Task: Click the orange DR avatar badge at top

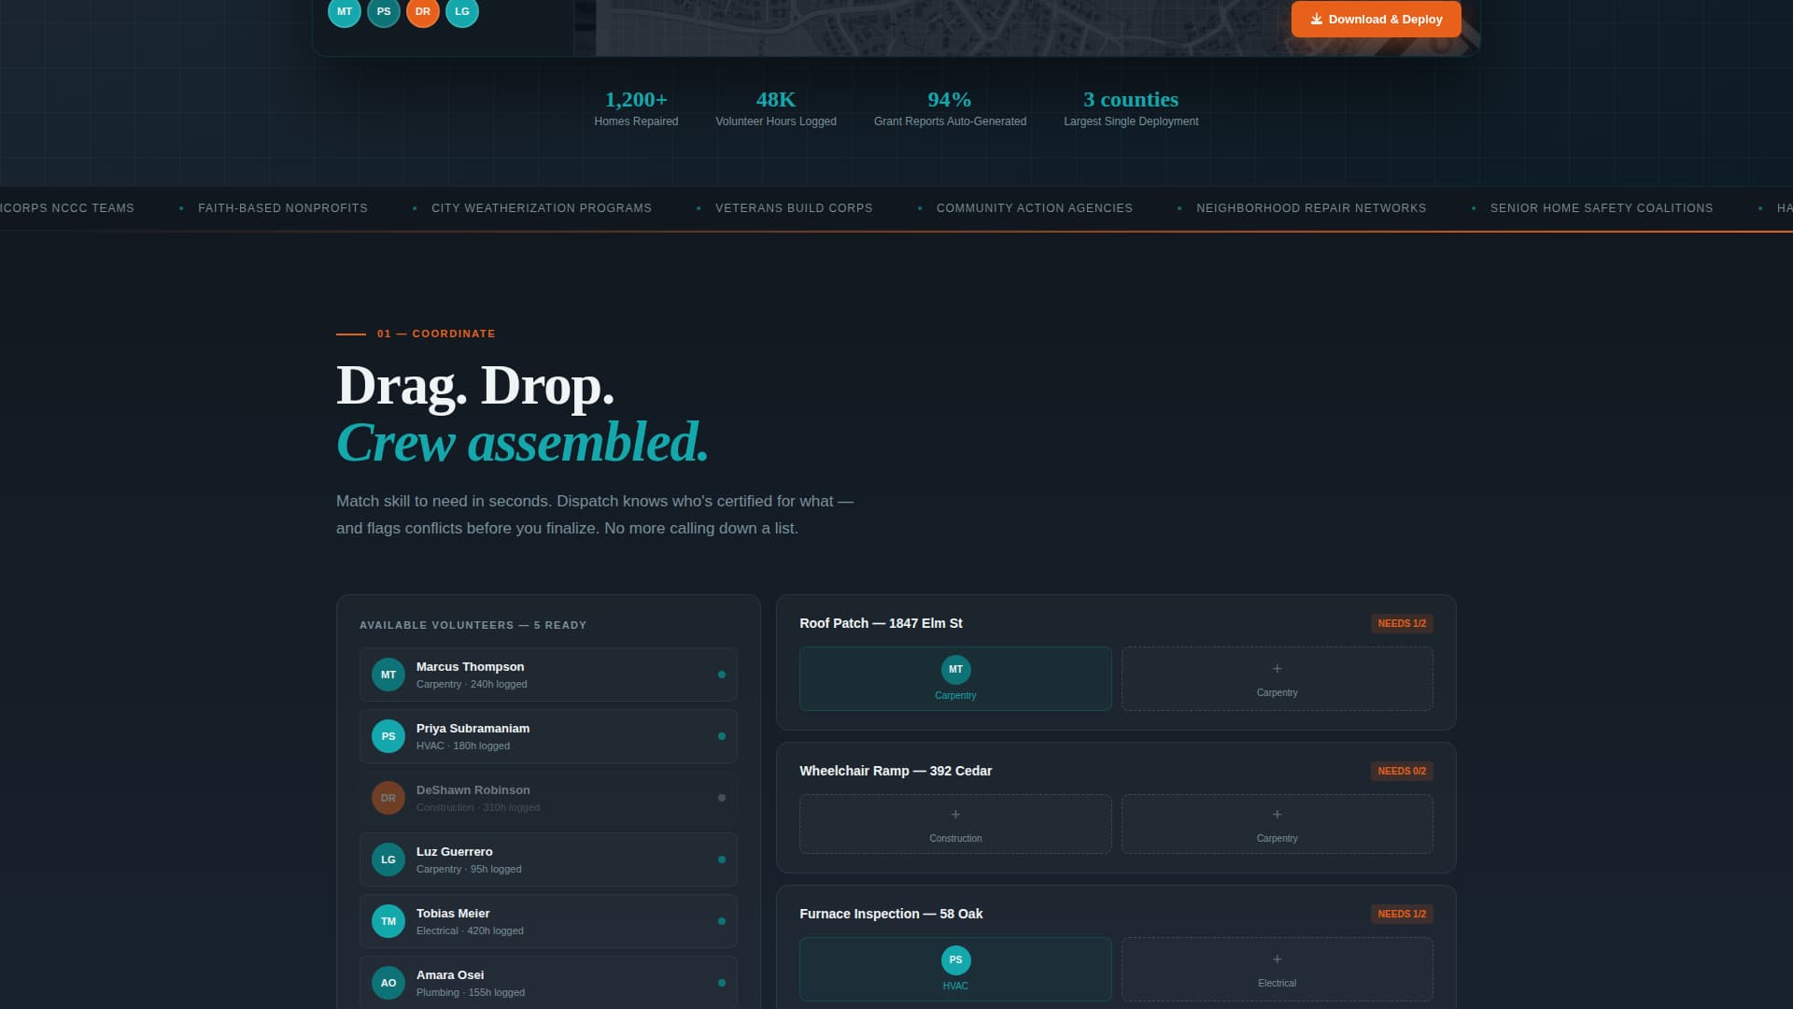Action: 422,12
